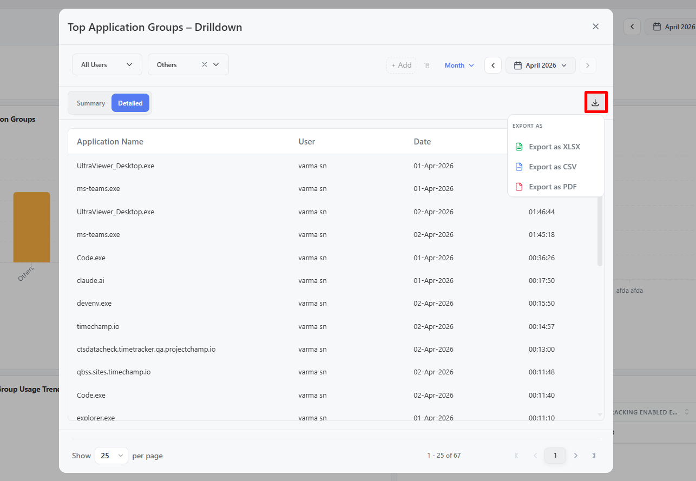Screen dimensions: 696x481
Task: Click the small save icon beside Add
Action: 427,65
